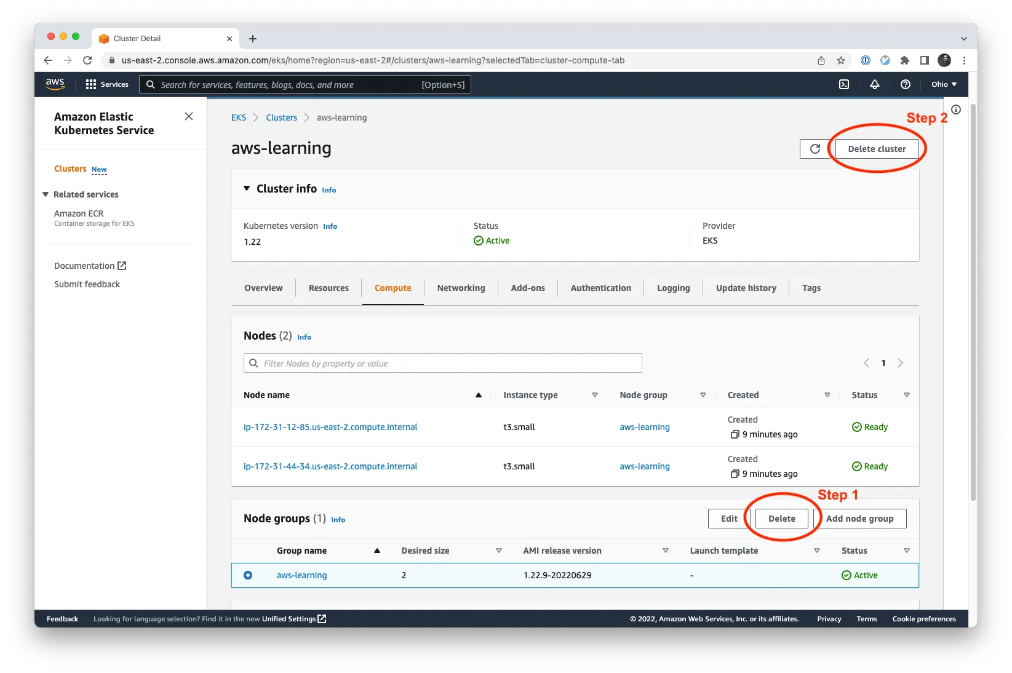Close the Amazon EKS sidebar panel
This screenshot has width=1012, height=673.
click(x=189, y=116)
